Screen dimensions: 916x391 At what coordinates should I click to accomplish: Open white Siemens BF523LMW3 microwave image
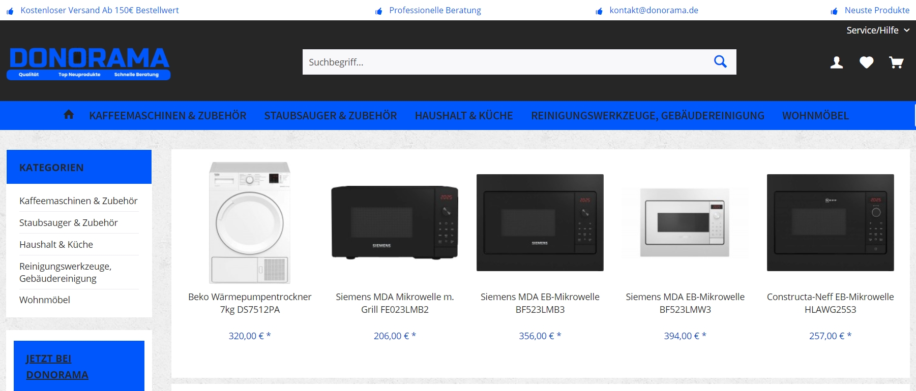tap(685, 222)
